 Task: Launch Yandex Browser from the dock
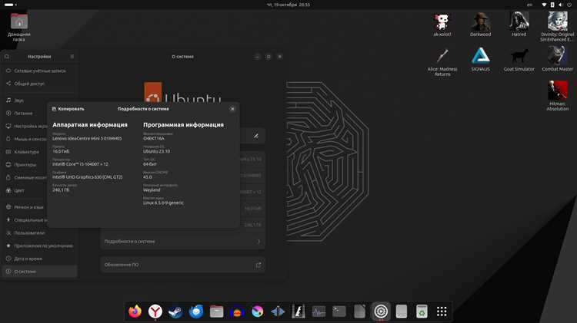(155, 311)
